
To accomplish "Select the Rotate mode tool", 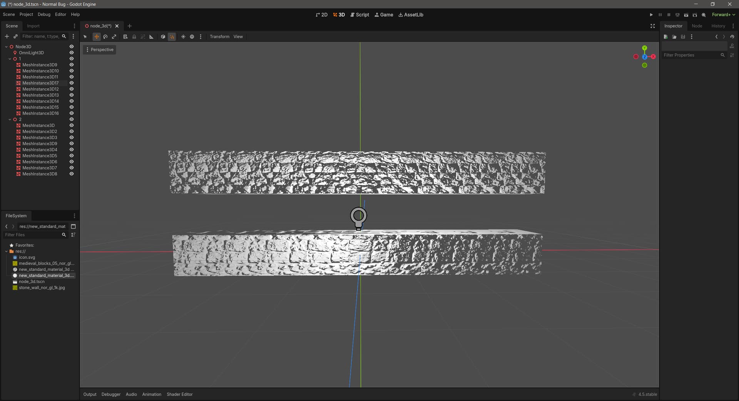I will [x=105, y=37].
